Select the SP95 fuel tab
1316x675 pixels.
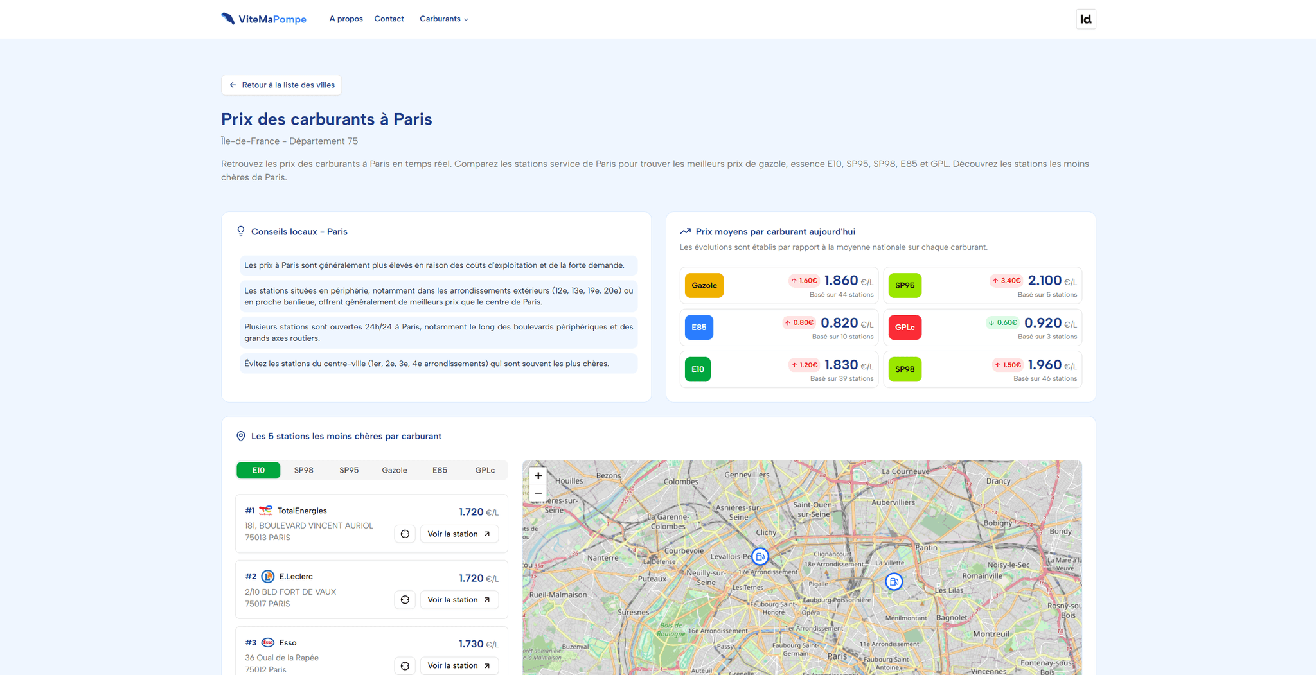pyautogui.click(x=349, y=470)
